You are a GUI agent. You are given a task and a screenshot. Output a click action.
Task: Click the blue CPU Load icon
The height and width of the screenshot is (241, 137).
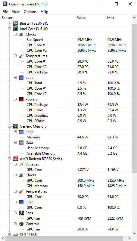tap(21, 78)
